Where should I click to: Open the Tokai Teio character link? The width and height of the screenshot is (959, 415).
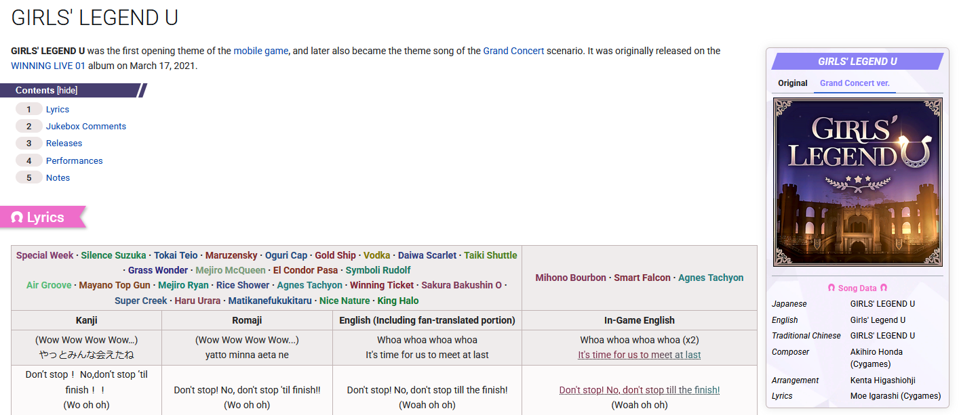[176, 255]
